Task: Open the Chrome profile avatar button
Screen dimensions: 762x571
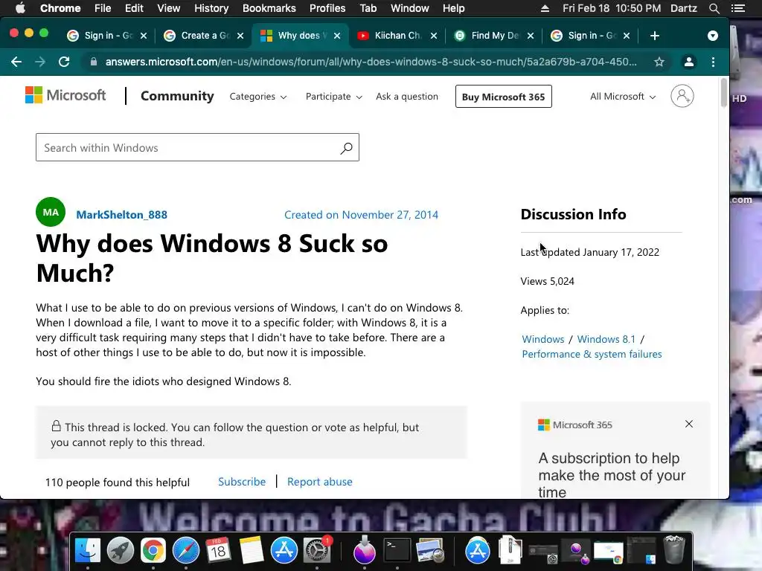Action: [x=688, y=62]
